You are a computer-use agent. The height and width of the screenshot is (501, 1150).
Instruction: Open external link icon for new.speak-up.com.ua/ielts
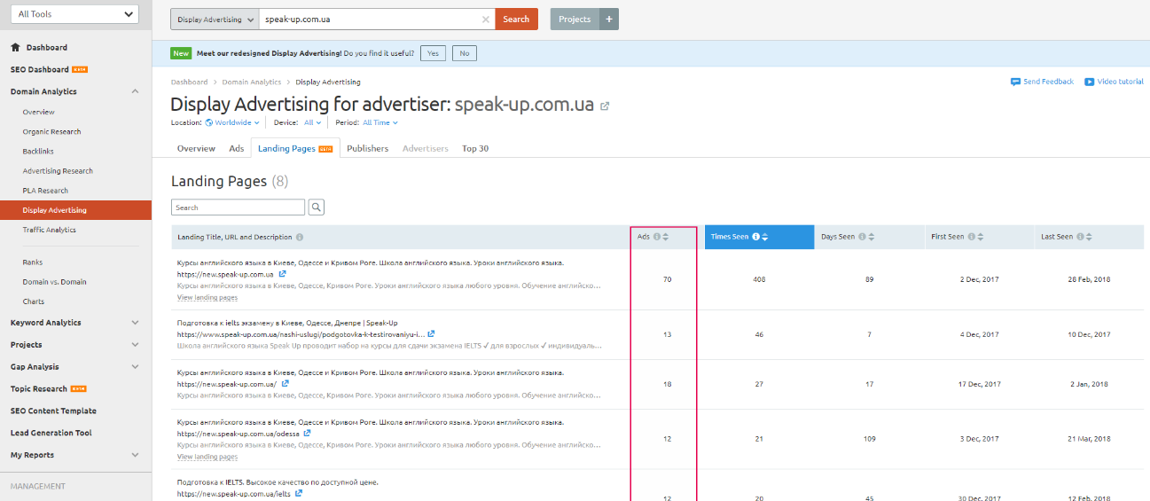click(299, 493)
